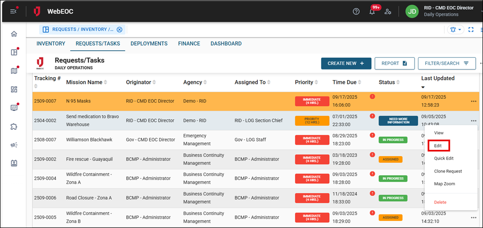Open the megaphone announcements icon
The image size is (483, 228).
(14, 145)
